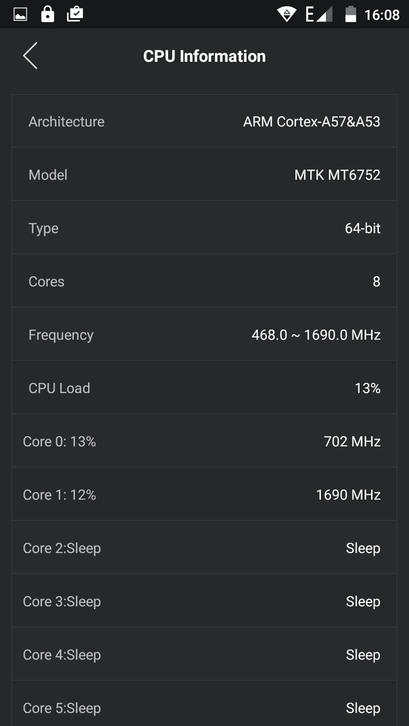Tap the briefcase checkmark status icon
Viewport: 409px width, 726px height.
click(75, 14)
